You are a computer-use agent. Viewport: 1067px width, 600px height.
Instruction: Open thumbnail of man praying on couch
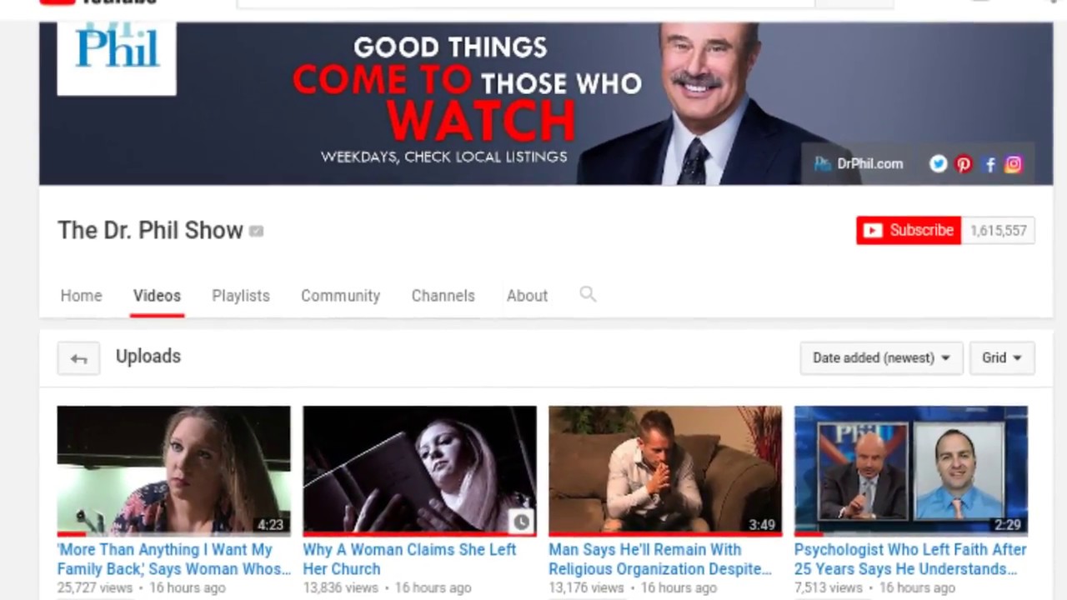(665, 470)
